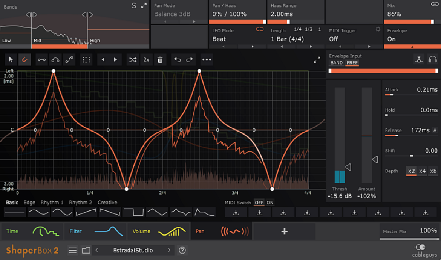Set length to 1/4 shortcut

[x=297, y=29]
